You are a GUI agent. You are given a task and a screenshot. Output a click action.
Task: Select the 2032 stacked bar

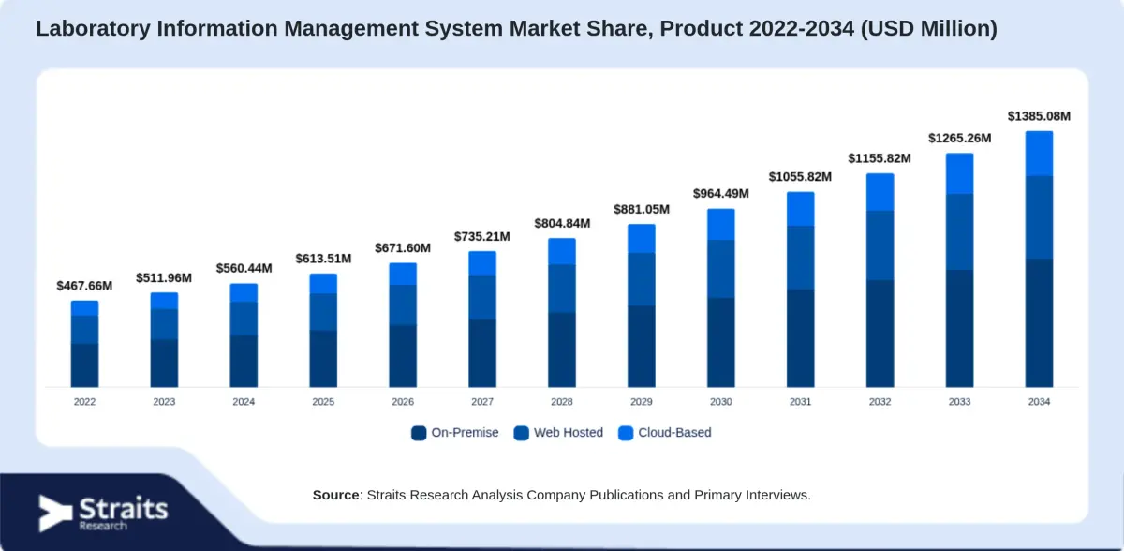pos(880,280)
